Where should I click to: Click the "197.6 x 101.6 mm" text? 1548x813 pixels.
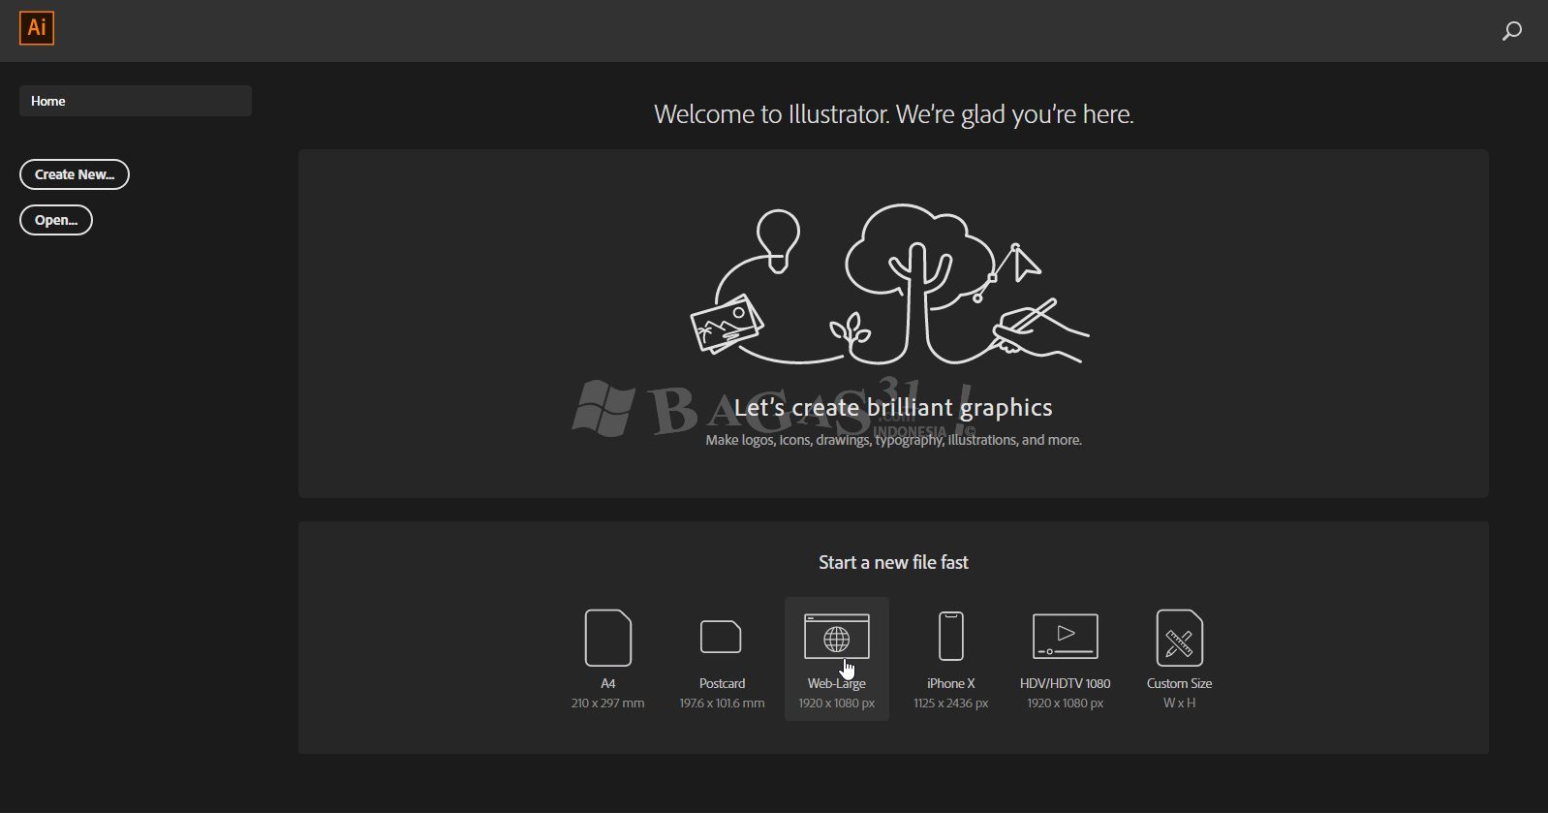coord(722,704)
